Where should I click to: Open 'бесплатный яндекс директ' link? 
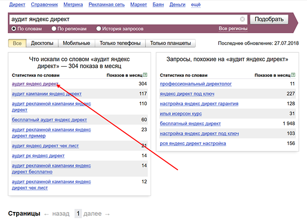click(x=190, y=124)
